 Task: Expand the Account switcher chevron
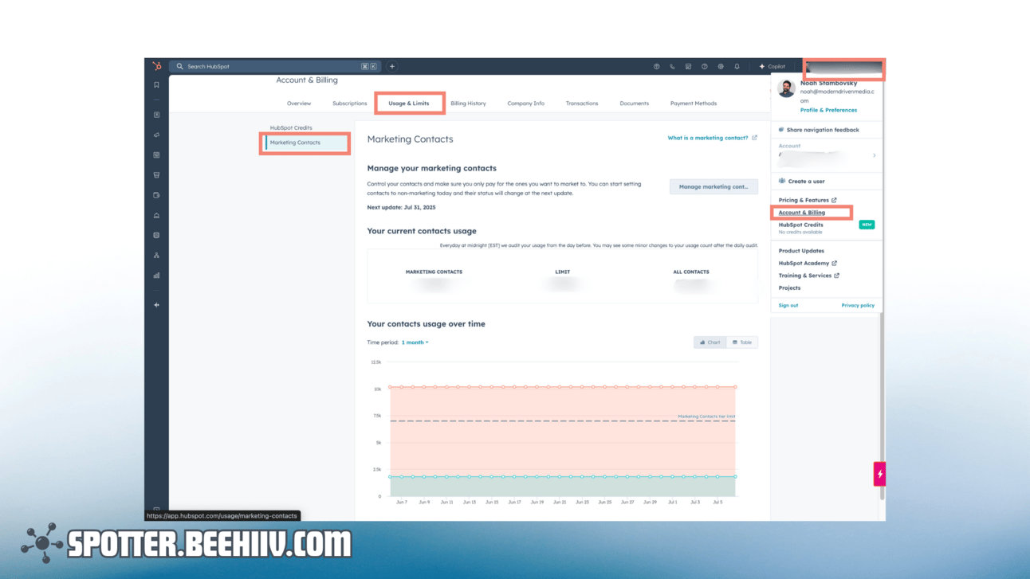pyautogui.click(x=875, y=155)
